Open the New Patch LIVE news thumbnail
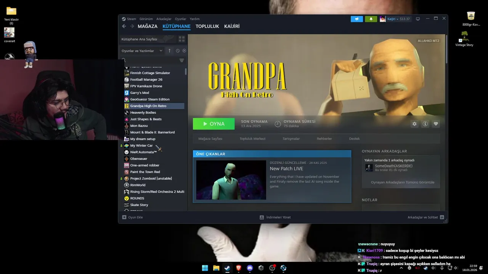The image size is (488, 274). tap(231, 180)
